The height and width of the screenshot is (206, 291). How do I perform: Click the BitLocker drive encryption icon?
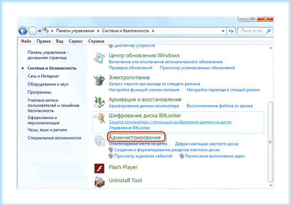[99, 118]
